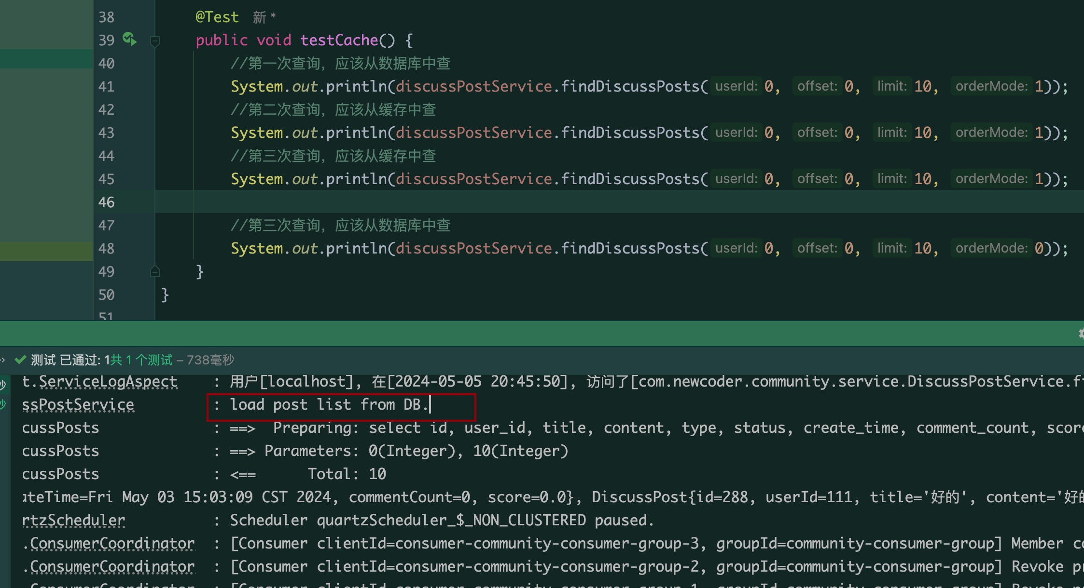Click the 'limit:' parameter hint on line 43
This screenshot has height=588, width=1084.
[892, 133]
